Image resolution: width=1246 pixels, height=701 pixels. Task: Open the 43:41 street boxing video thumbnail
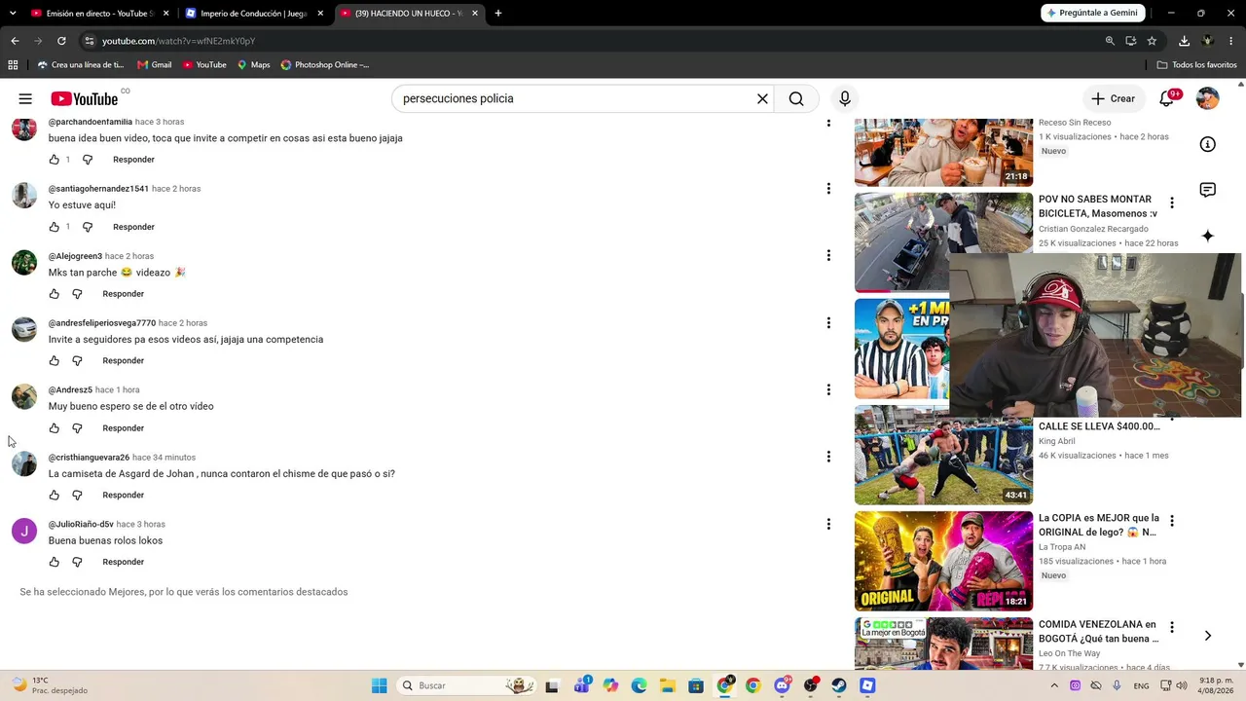click(943, 455)
